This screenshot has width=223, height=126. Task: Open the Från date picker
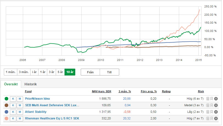click(x=90, y=72)
